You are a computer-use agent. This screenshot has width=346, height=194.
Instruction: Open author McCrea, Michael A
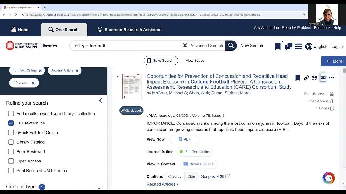point(169,93)
